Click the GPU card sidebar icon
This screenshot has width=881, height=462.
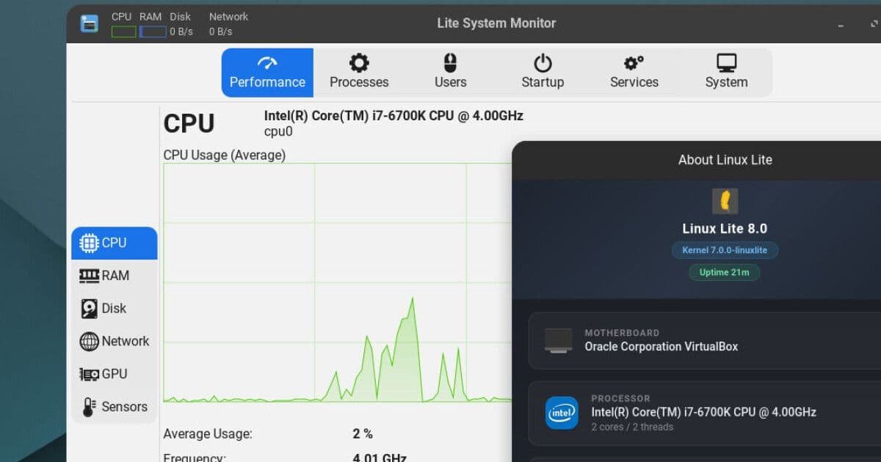coord(89,374)
